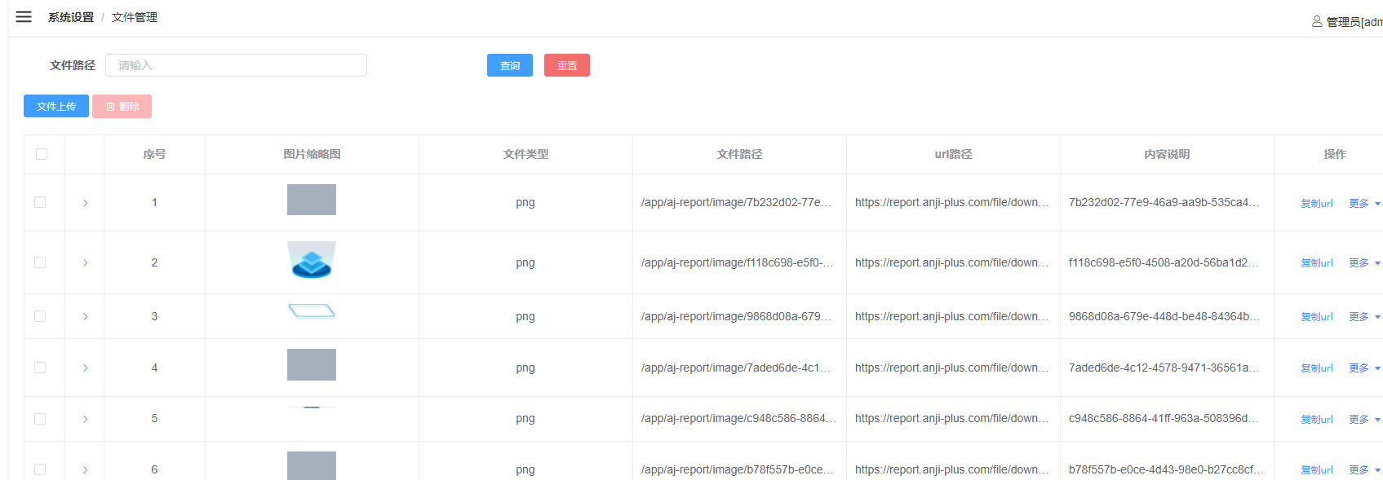
Task: Click the 文件路径 column header
Action: tap(739, 154)
